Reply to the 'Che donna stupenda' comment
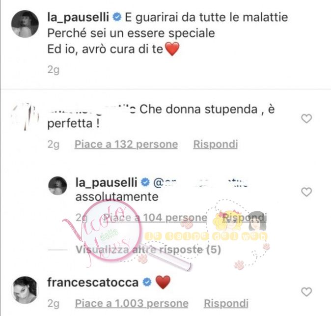 pos(216,144)
